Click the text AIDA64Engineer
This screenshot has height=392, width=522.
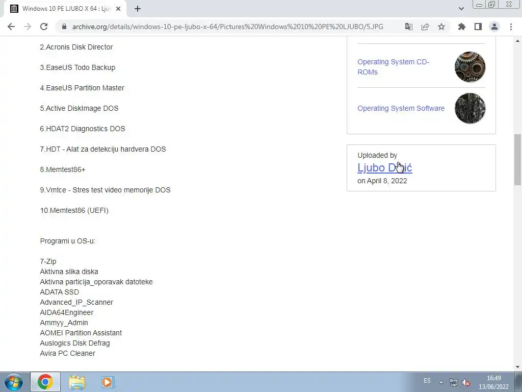(67, 313)
